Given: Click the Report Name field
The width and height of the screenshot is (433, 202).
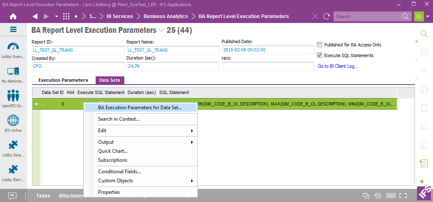Looking at the screenshot, I should pyautogui.click(x=173, y=50).
